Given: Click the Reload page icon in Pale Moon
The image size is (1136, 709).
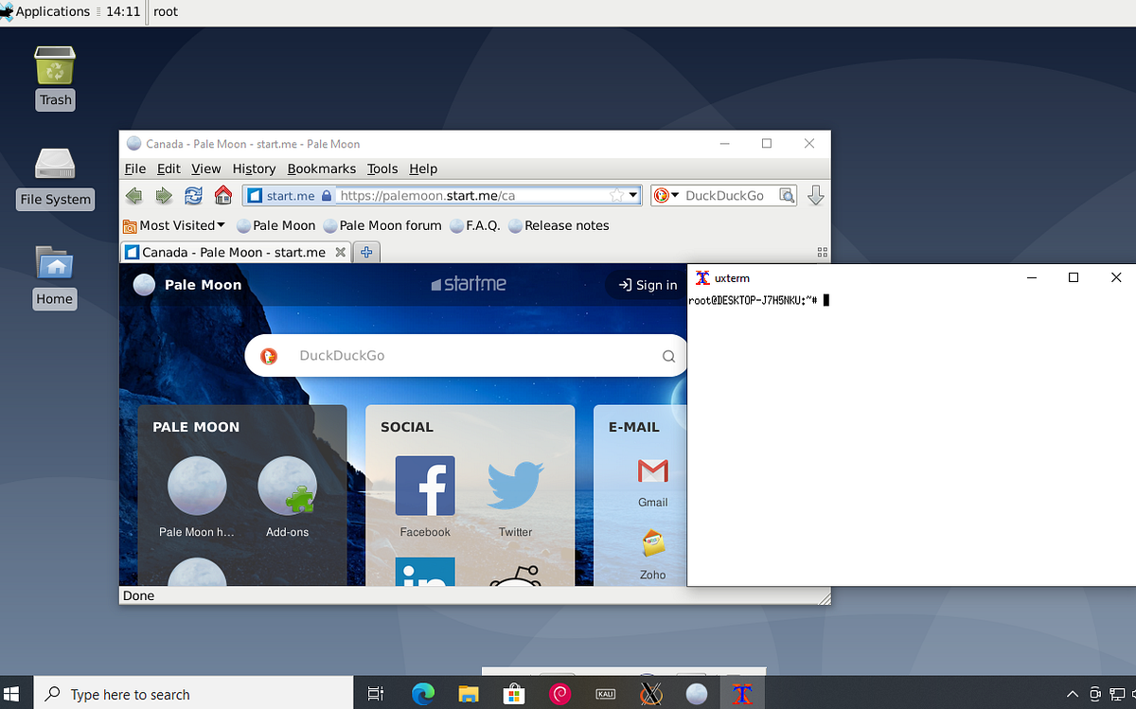Looking at the screenshot, I should (193, 195).
